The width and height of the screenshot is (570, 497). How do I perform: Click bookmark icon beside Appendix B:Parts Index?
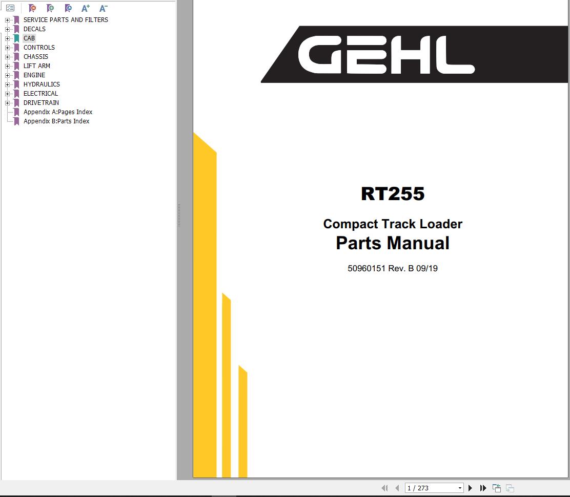pyautogui.click(x=16, y=122)
